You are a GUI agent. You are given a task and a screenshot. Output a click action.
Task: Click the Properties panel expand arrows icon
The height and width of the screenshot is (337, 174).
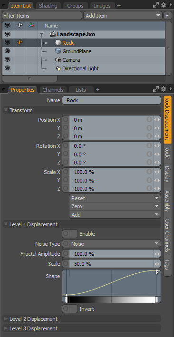click(156, 89)
